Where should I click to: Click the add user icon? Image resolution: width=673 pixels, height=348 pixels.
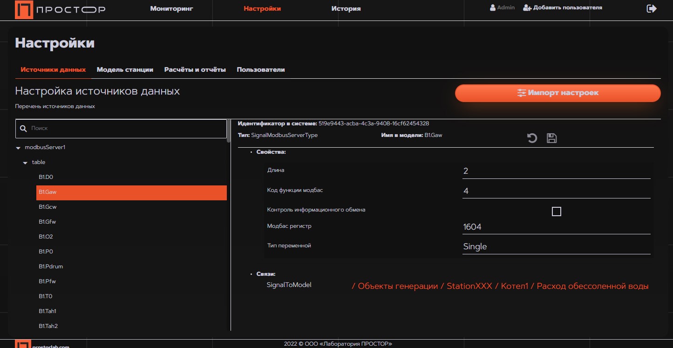point(527,8)
